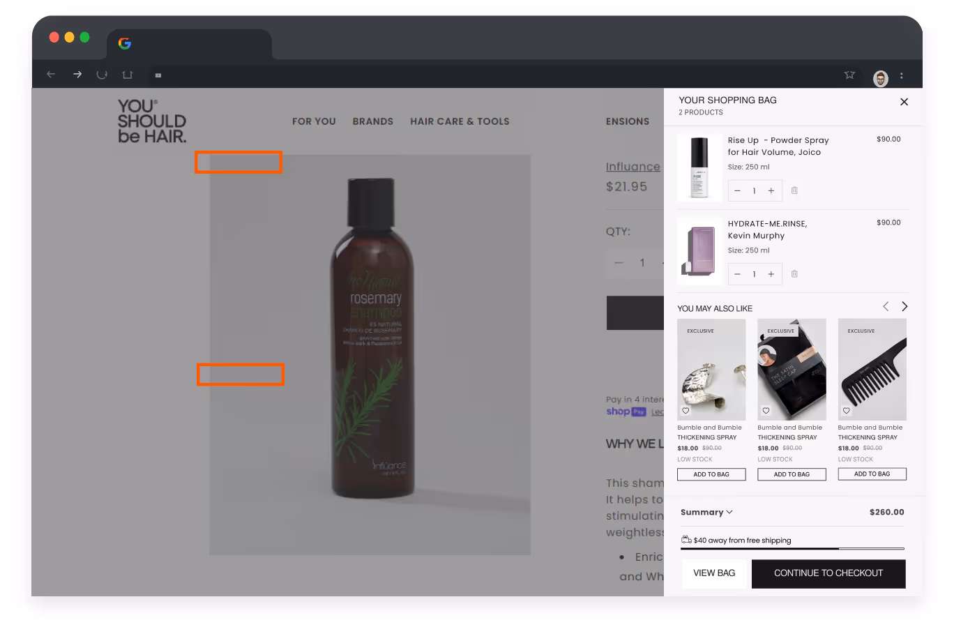The width and height of the screenshot is (954, 634).
Task: Click the browser home icon
Action: [127, 75]
